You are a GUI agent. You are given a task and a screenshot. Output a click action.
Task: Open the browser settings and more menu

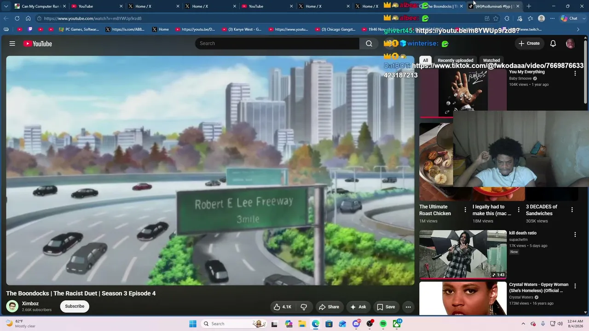[553, 18]
